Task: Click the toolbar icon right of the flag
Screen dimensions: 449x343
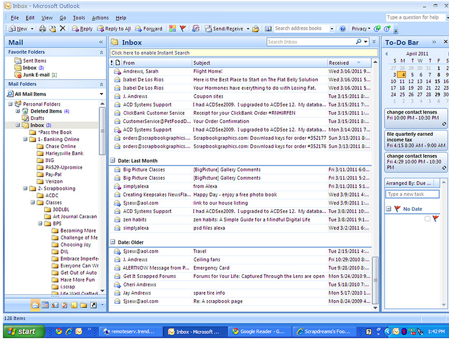Action: (195, 29)
